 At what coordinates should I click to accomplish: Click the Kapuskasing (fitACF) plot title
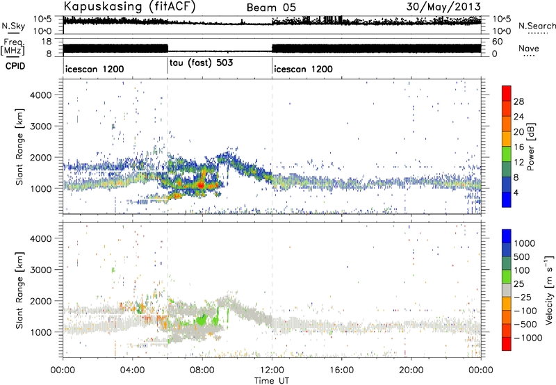(x=129, y=6)
